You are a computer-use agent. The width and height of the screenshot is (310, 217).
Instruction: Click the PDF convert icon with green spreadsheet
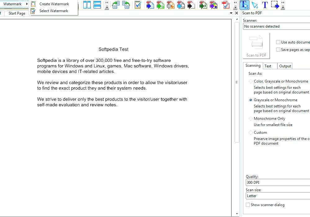click(x=160, y=5)
